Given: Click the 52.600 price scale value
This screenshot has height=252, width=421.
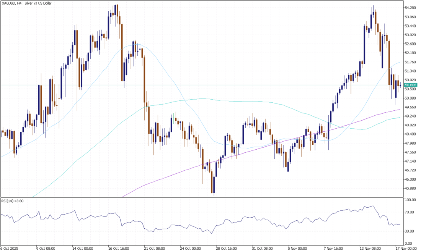Looking at the screenshot, I should [x=410, y=44].
